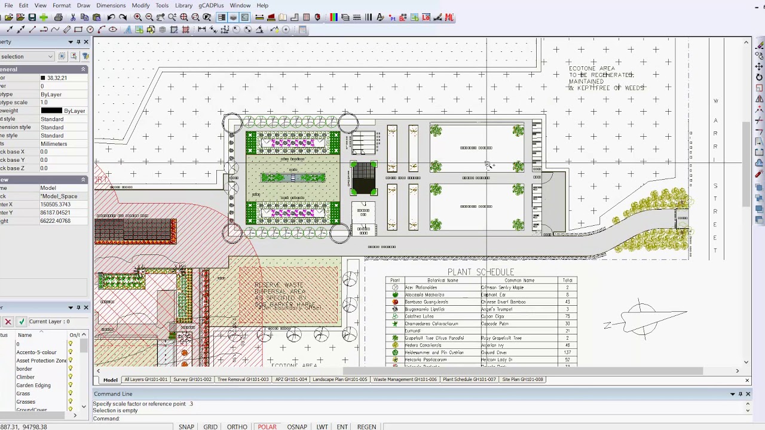This screenshot has width=765, height=430.
Task: Collapse the General section in properties
Action: click(x=83, y=69)
